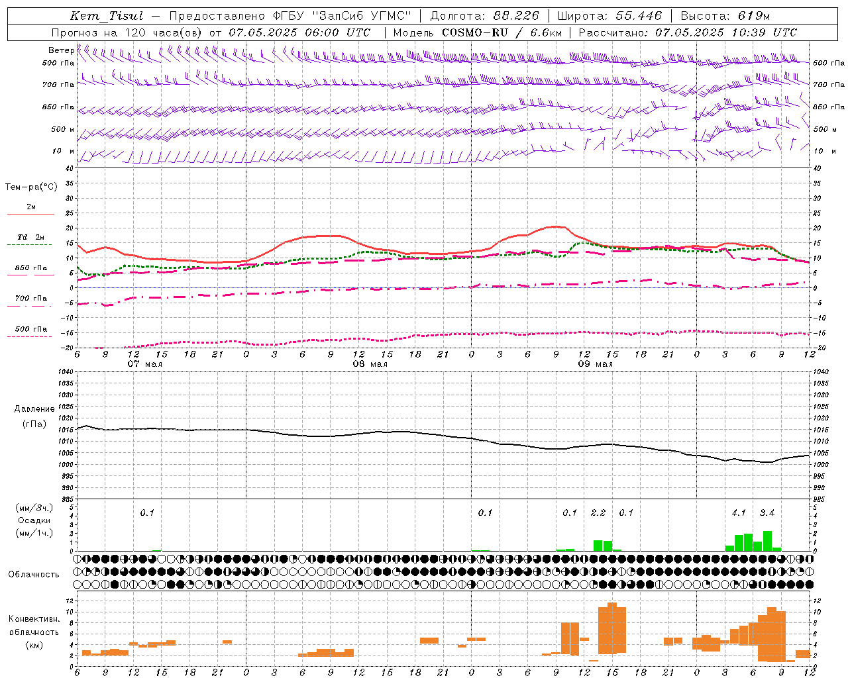Click the '08 мая' date label
Image resolution: width=848 pixels, height=678 pixels.
[370, 364]
